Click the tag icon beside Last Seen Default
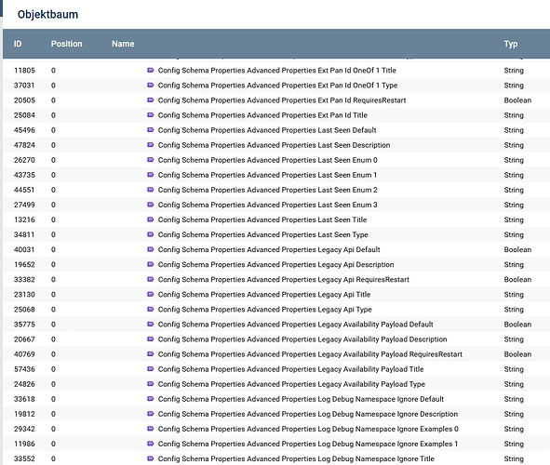 (x=151, y=130)
